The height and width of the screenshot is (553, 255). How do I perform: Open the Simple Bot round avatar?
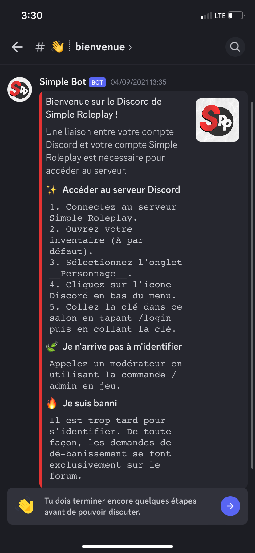[x=20, y=89]
